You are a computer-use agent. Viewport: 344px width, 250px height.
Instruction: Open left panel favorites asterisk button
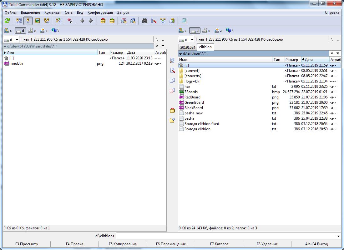click(x=157, y=46)
